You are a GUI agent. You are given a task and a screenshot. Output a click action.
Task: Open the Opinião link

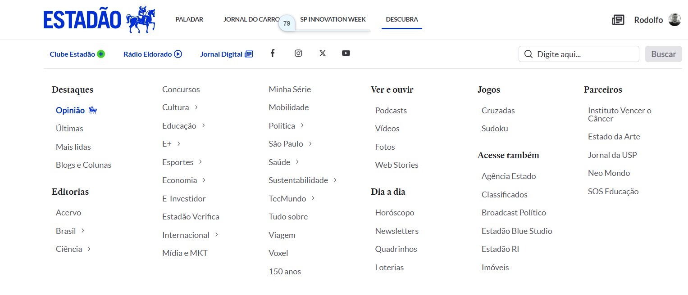click(70, 111)
